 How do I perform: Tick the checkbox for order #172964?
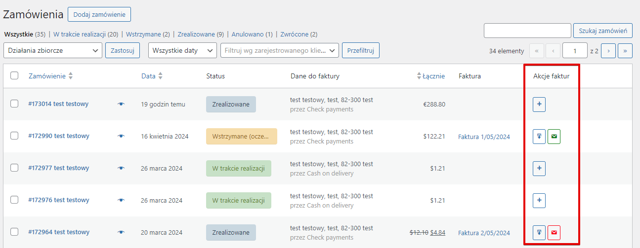[14, 232]
